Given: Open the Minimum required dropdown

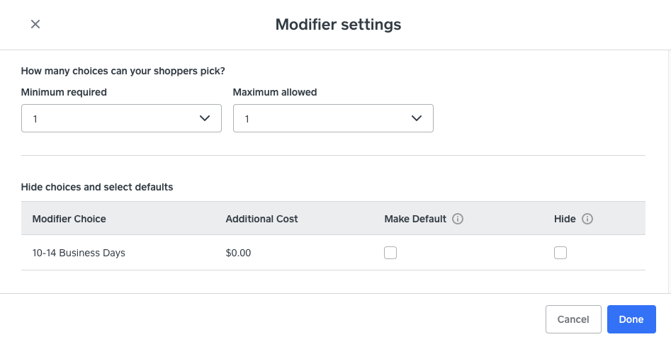Looking at the screenshot, I should point(120,118).
